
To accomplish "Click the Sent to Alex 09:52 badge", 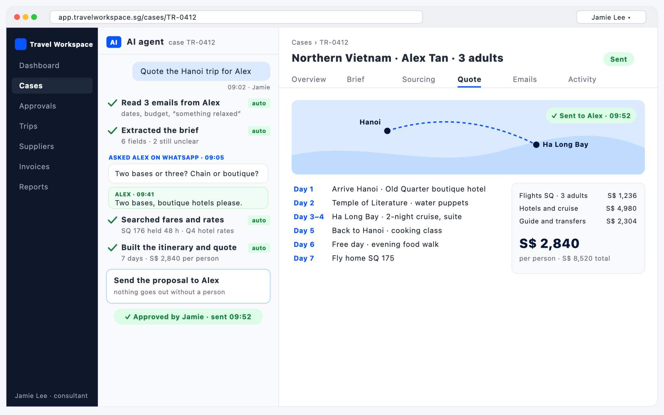I will (x=591, y=116).
